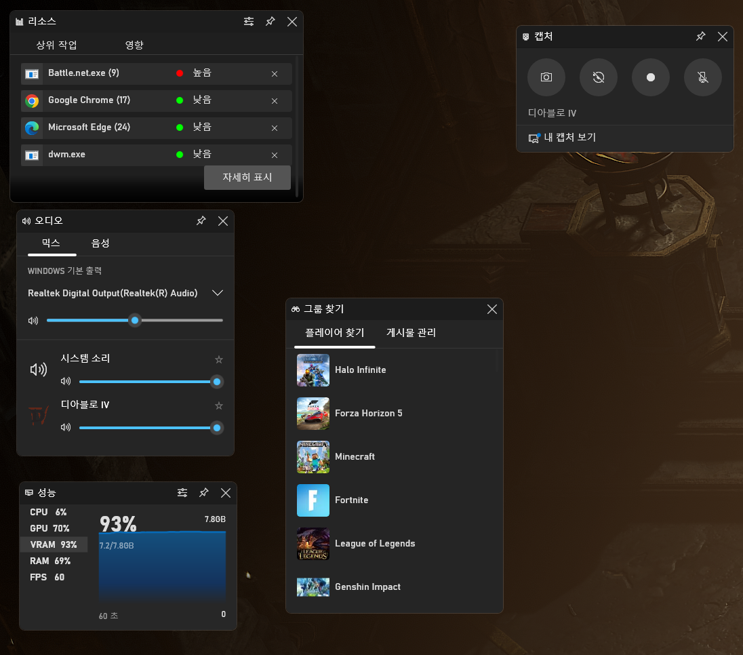
Task: Show the GPU 70% graph
Action: click(54, 528)
